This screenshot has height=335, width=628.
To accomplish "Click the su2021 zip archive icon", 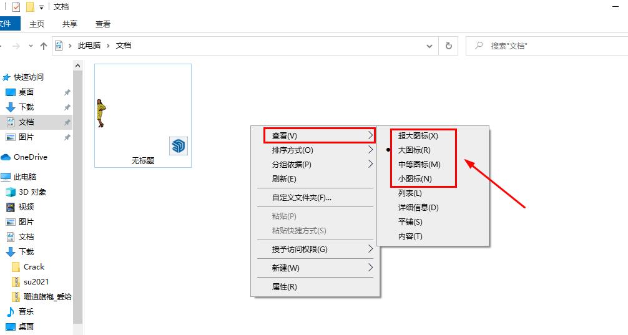I will pyautogui.click(x=16, y=282).
